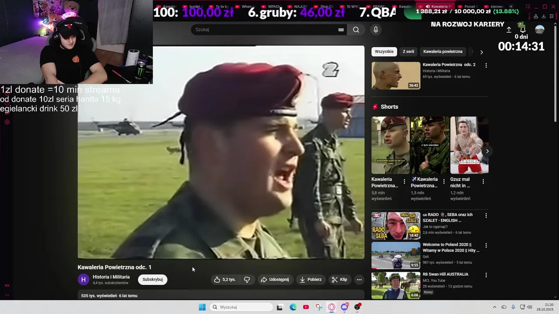The width and height of the screenshot is (559, 314).
Task: Open browser easy setup menu icon
Action: coord(552,17)
